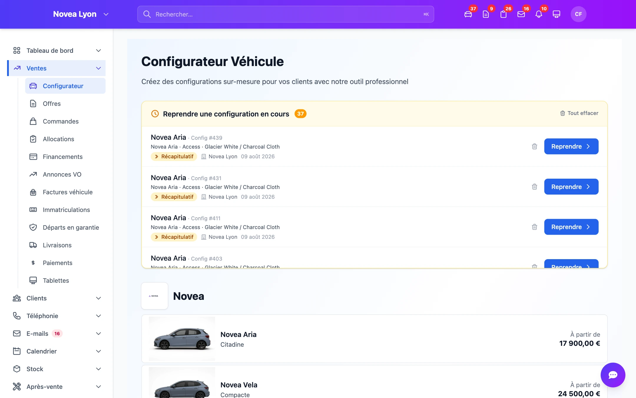
Task: Click the orange 37 count badge
Action: [300, 114]
